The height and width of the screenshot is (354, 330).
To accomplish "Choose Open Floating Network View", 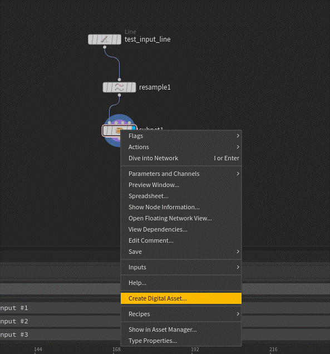I will (x=181, y=218).
